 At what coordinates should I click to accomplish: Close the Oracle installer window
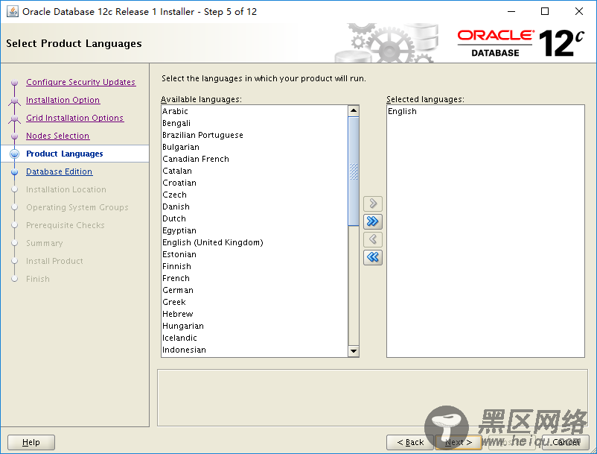[578, 11]
